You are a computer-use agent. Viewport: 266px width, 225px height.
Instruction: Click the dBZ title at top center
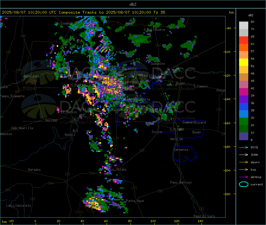(x=133, y=4)
